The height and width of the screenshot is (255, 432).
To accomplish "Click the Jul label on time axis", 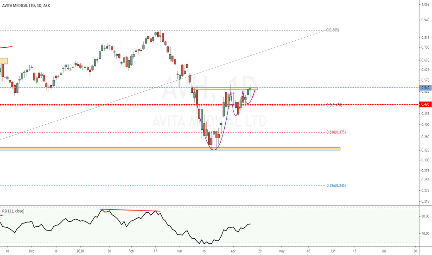I will click(x=384, y=251).
